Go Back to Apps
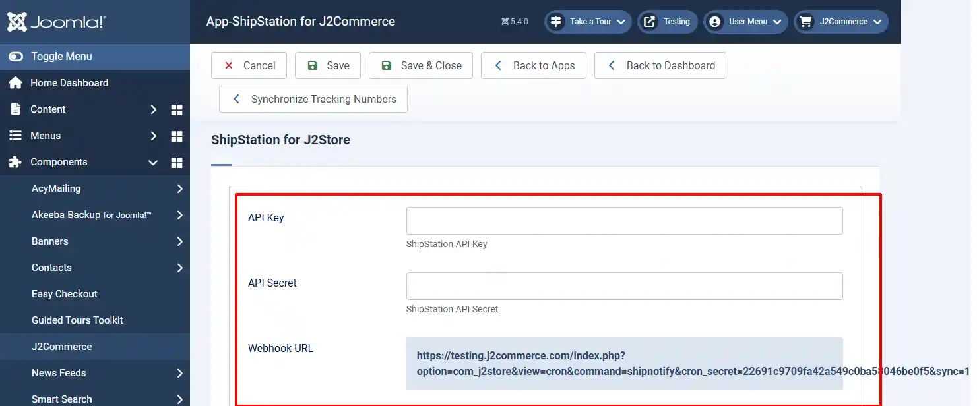This screenshot has height=406, width=977. tap(534, 65)
